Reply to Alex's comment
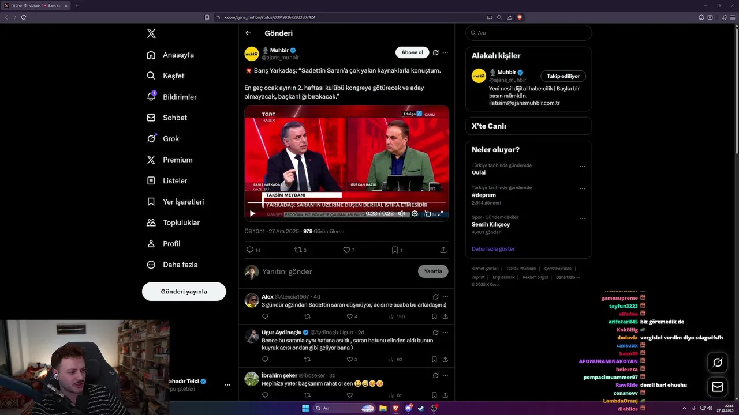This screenshot has width=739, height=415. click(x=265, y=316)
